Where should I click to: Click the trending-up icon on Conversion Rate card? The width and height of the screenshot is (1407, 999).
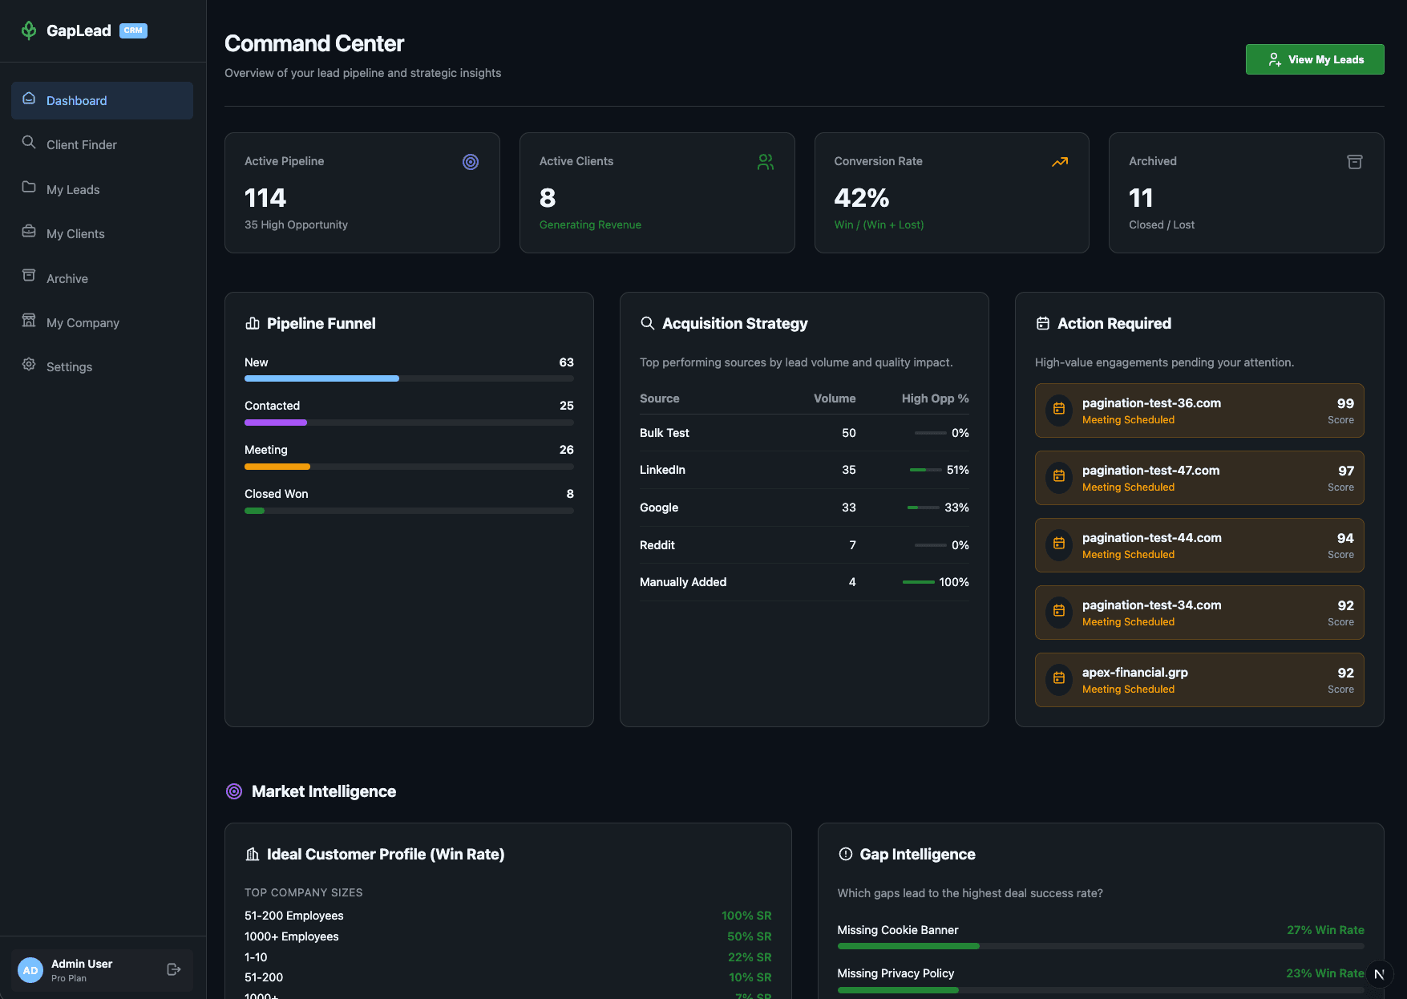[x=1059, y=162]
